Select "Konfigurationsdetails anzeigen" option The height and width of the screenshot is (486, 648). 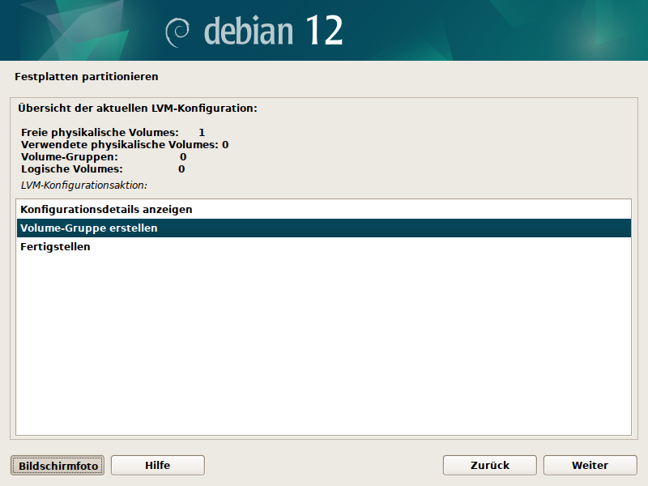tap(106, 209)
